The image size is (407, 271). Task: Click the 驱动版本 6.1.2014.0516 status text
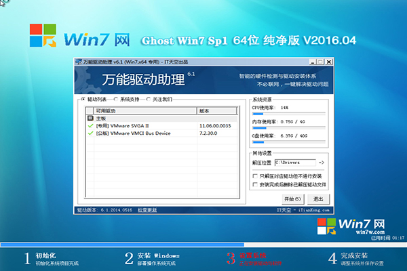[x=104, y=210]
